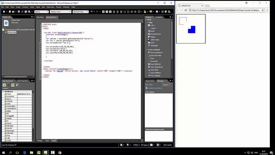Switch to Design view at editor bottom

40,141
